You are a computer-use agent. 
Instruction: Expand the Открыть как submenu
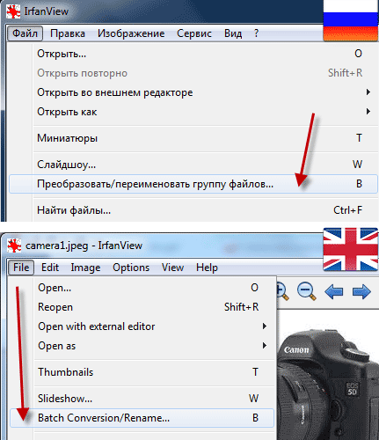(x=204, y=112)
